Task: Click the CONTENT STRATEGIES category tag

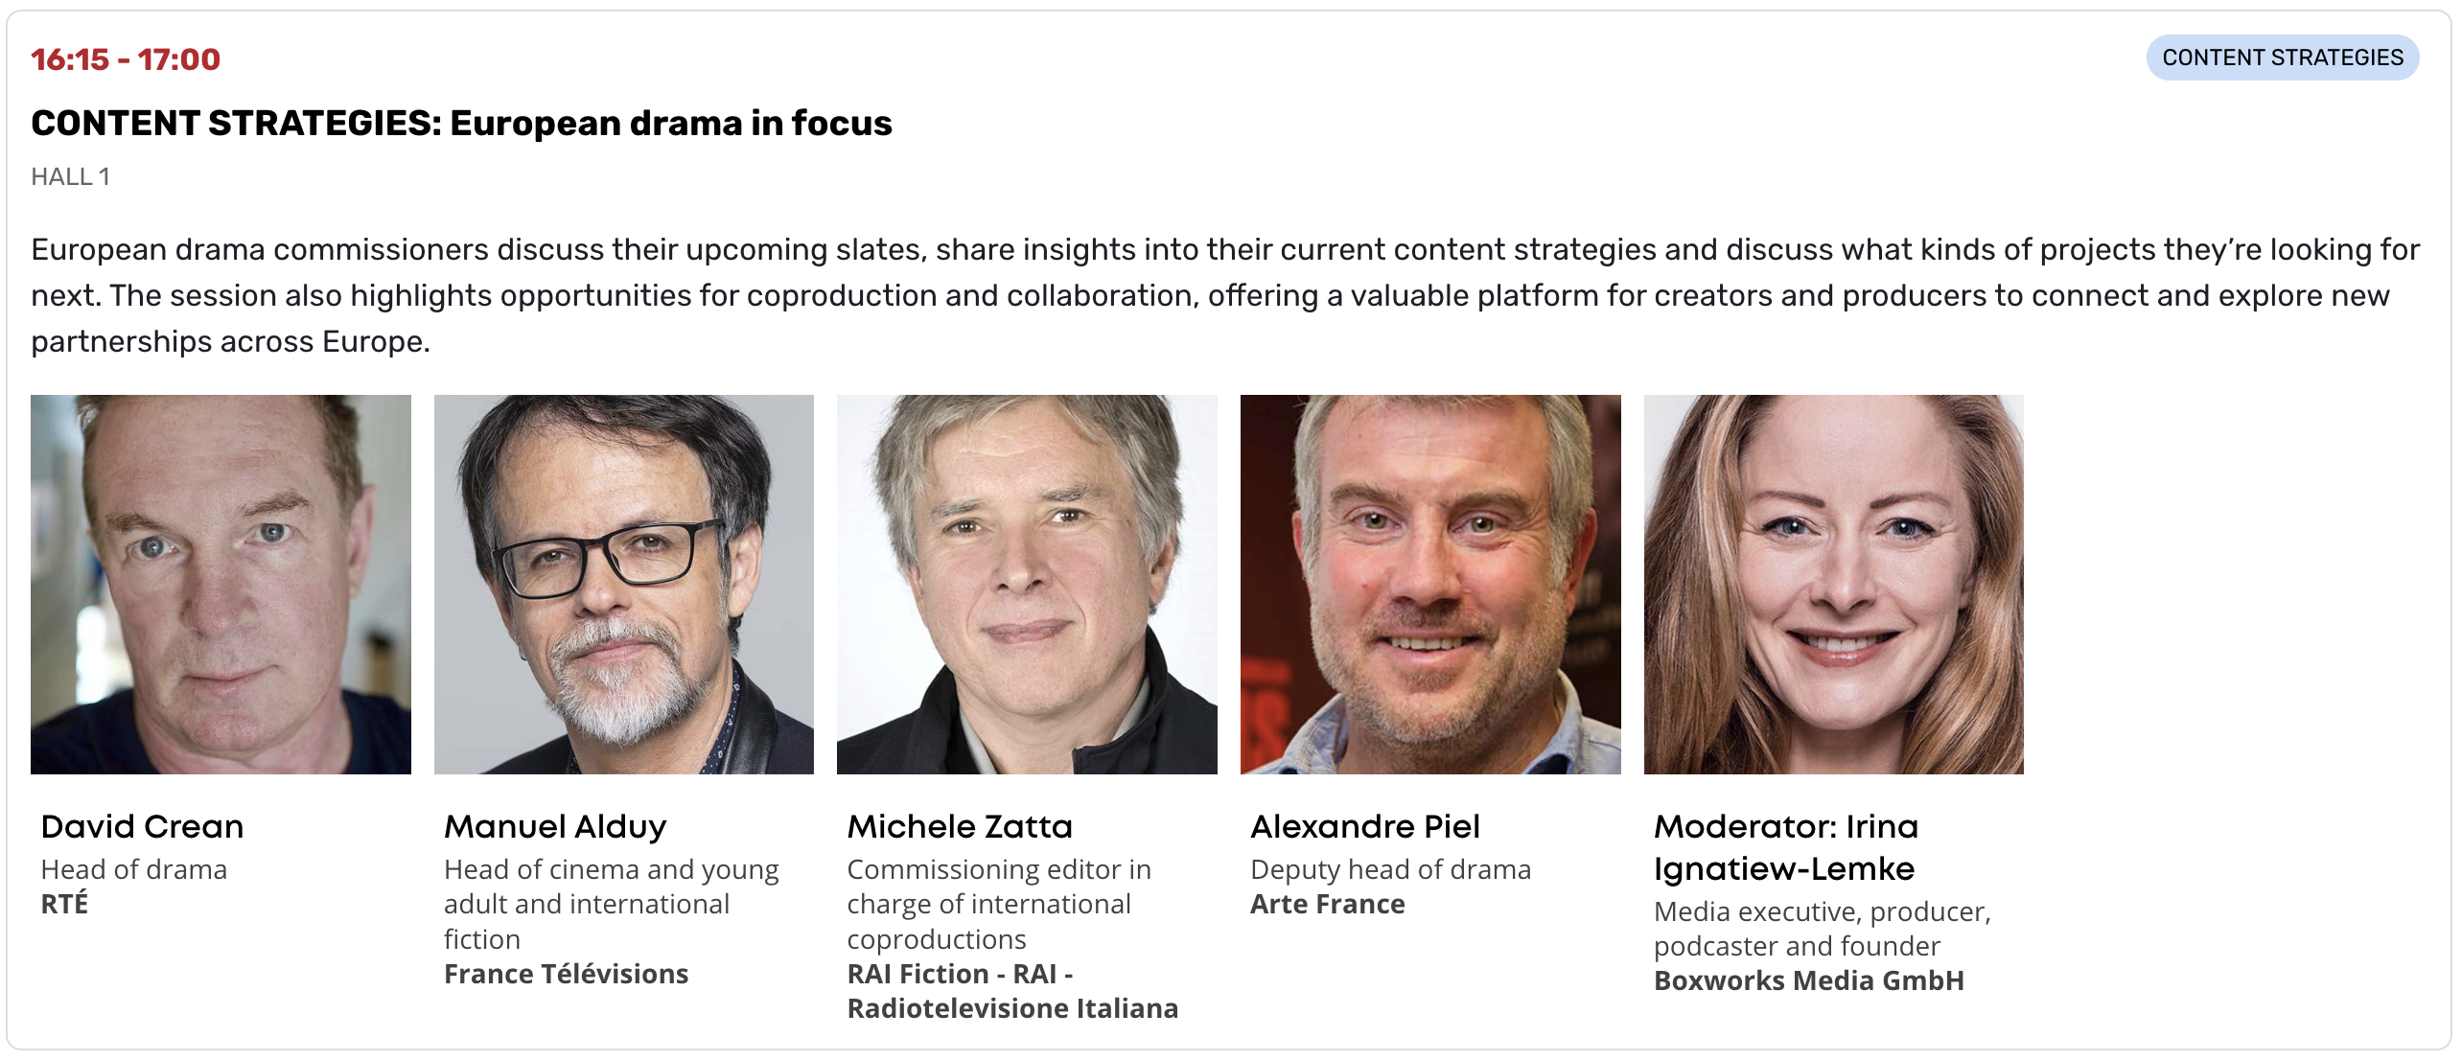Action: [2282, 58]
